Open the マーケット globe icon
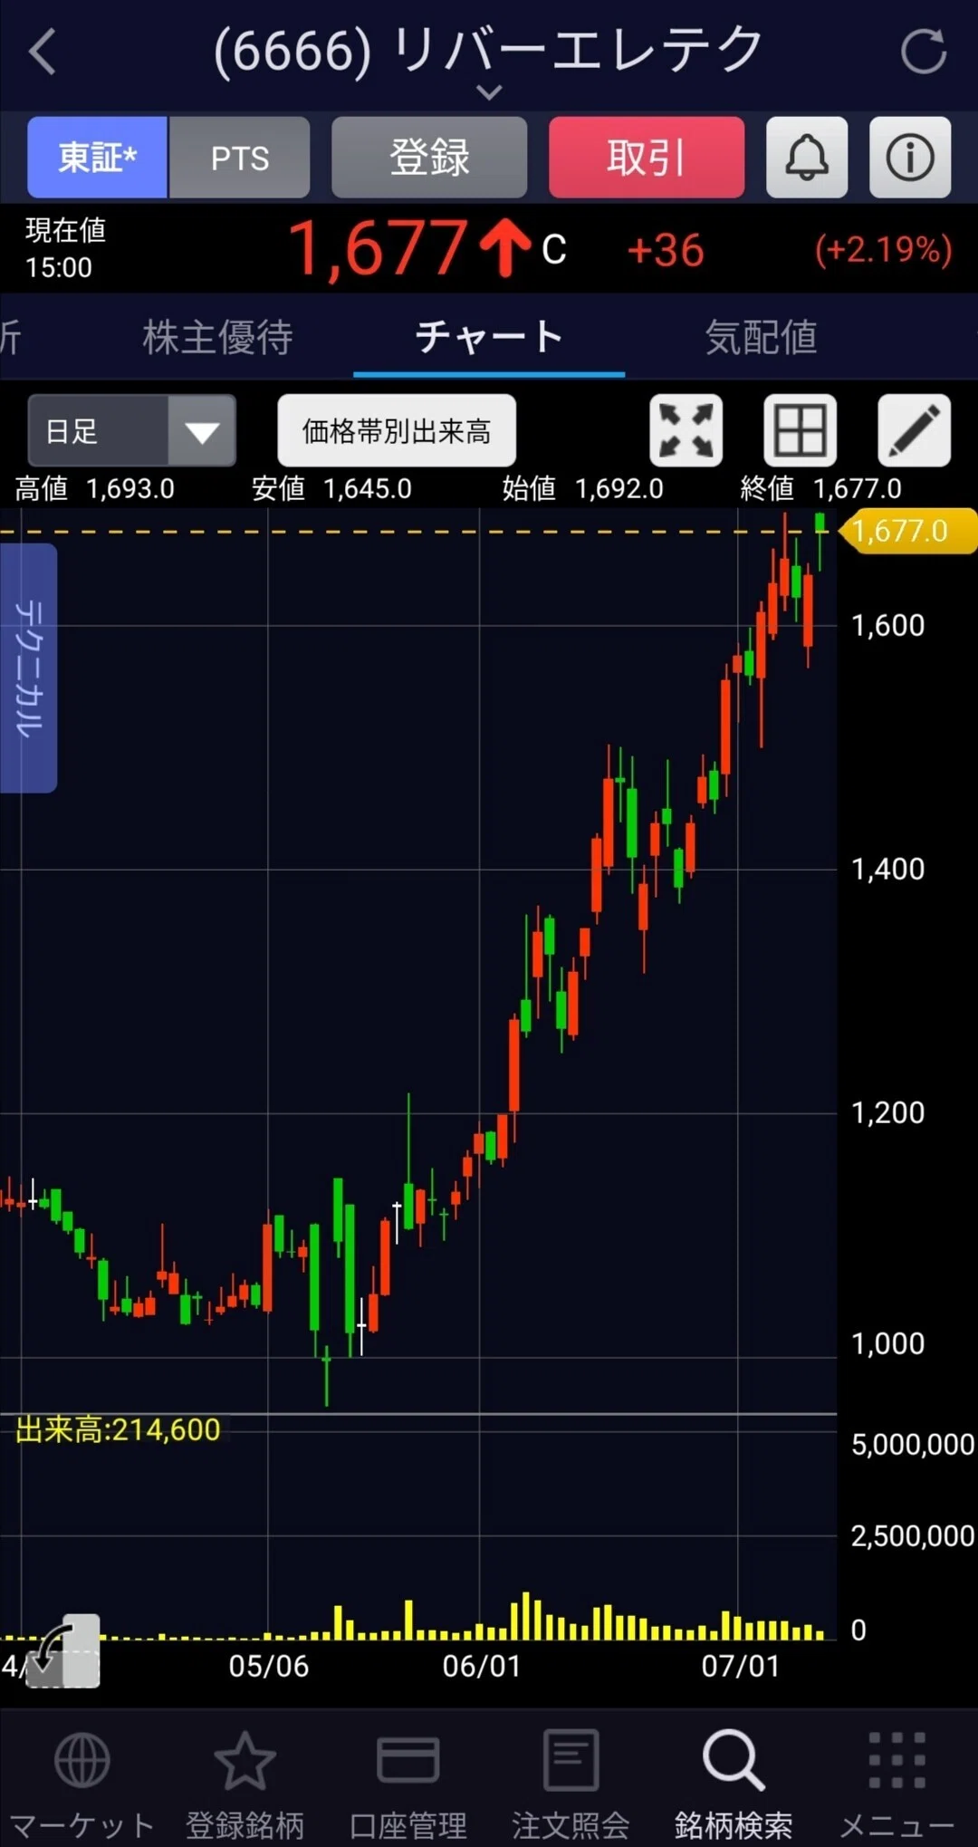The image size is (978, 1847). [81, 1761]
